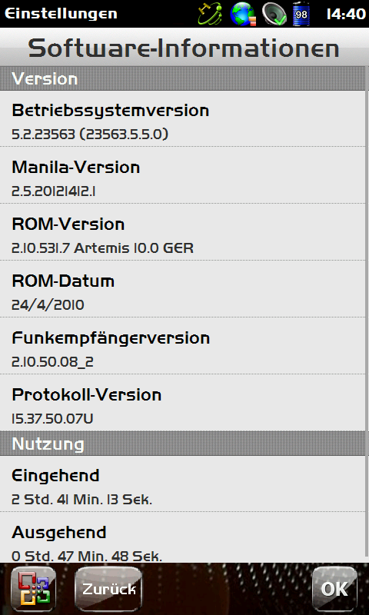Viewport: 369px width, 615px height.
Task: Open the globe data connection icon
Action: 243,14
